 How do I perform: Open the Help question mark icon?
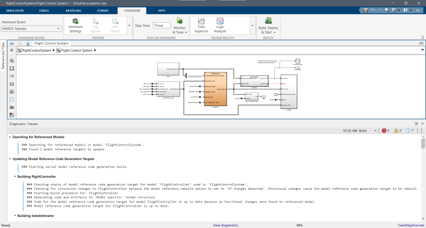pos(405,10)
